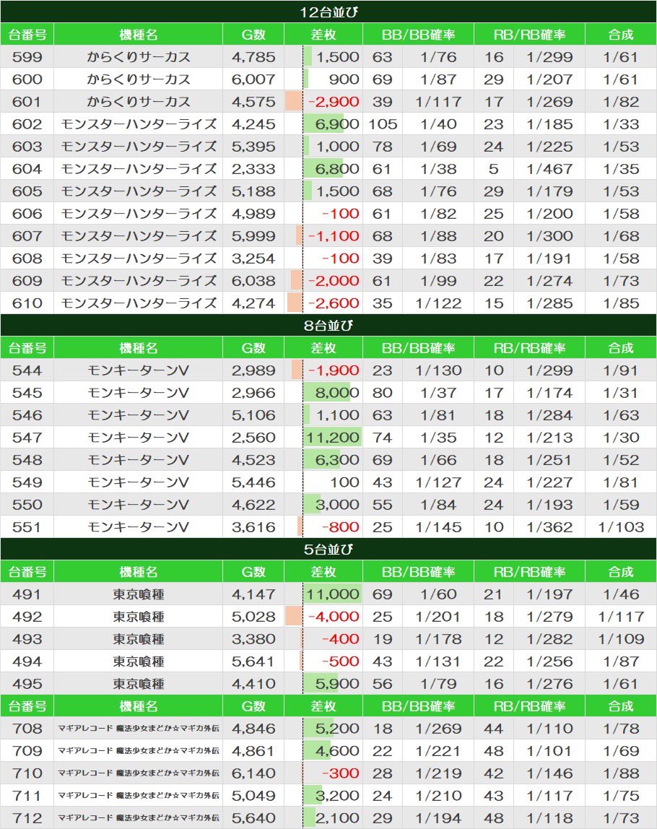
Task: Select モンスターハンターライズ name in row 603
Action: coord(139,147)
